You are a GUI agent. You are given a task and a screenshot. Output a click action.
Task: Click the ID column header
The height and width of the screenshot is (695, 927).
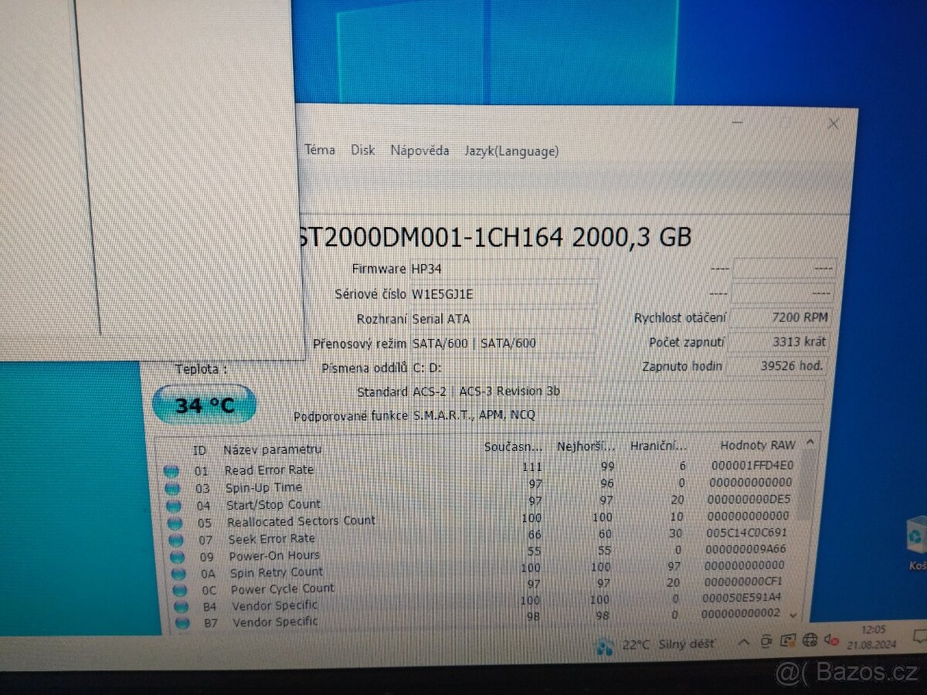point(199,449)
